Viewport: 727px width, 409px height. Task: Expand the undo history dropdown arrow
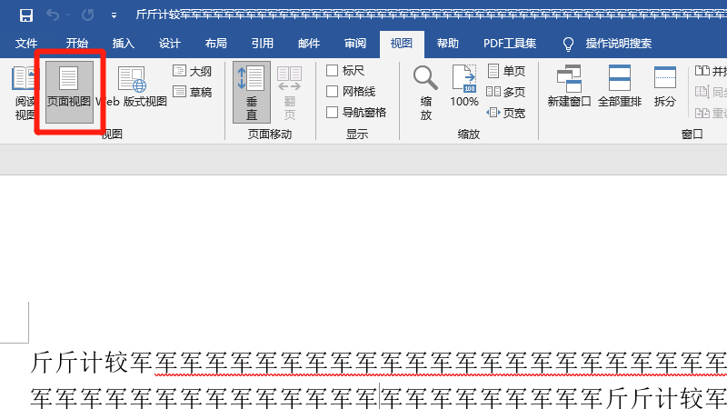tap(70, 15)
